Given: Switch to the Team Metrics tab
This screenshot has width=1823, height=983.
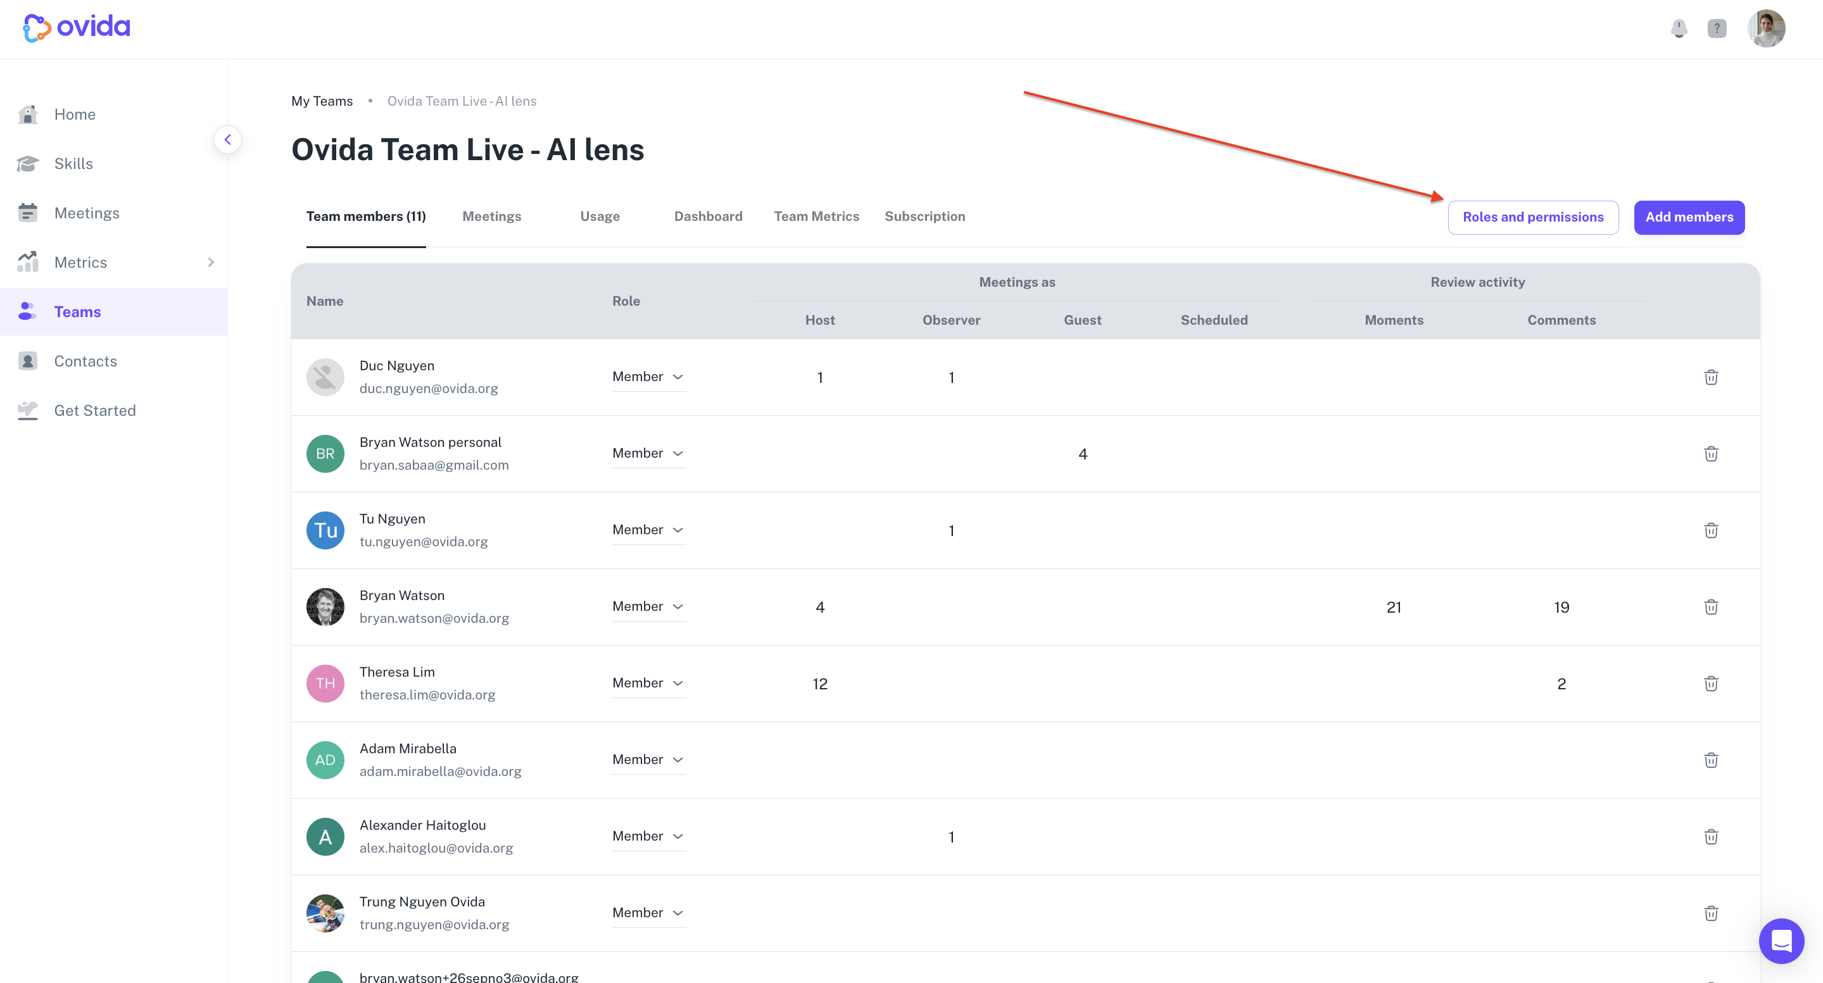Looking at the screenshot, I should point(817,216).
